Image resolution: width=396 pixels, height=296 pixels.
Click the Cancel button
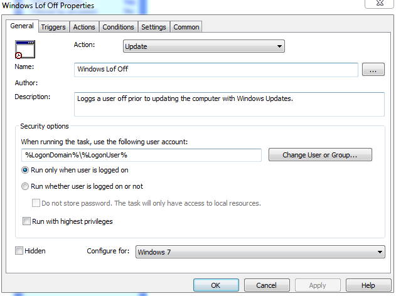click(x=266, y=285)
